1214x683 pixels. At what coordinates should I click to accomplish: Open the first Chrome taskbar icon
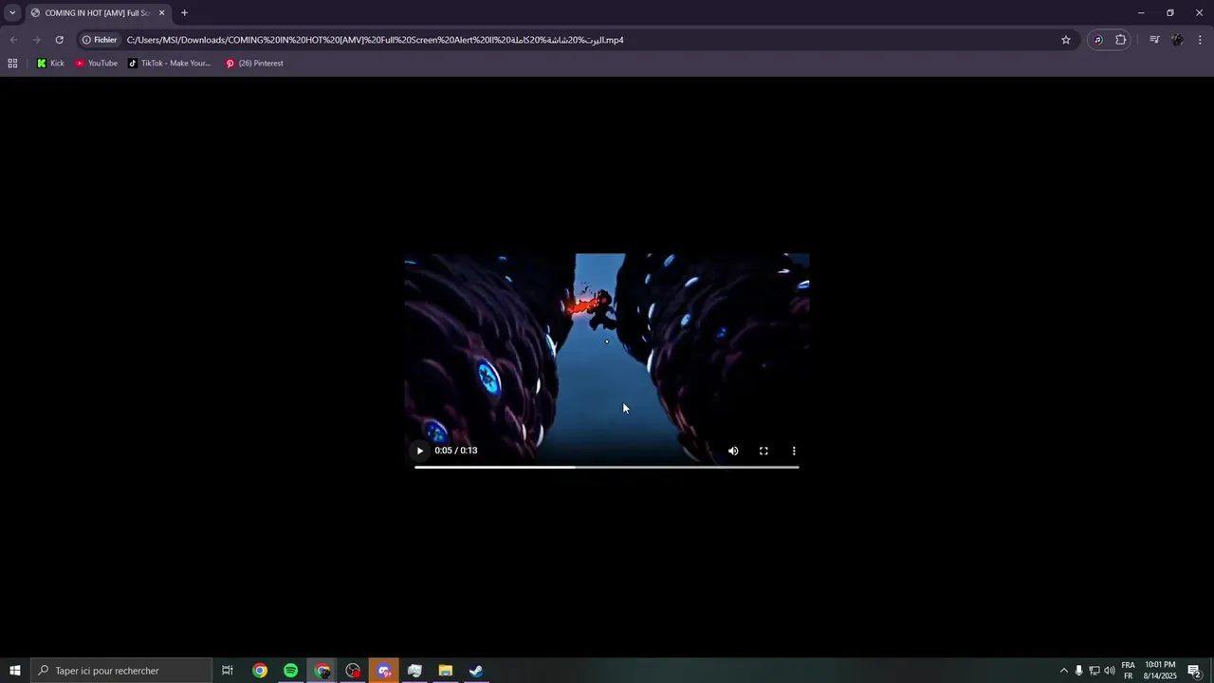pyautogui.click(x=260, y=671)
